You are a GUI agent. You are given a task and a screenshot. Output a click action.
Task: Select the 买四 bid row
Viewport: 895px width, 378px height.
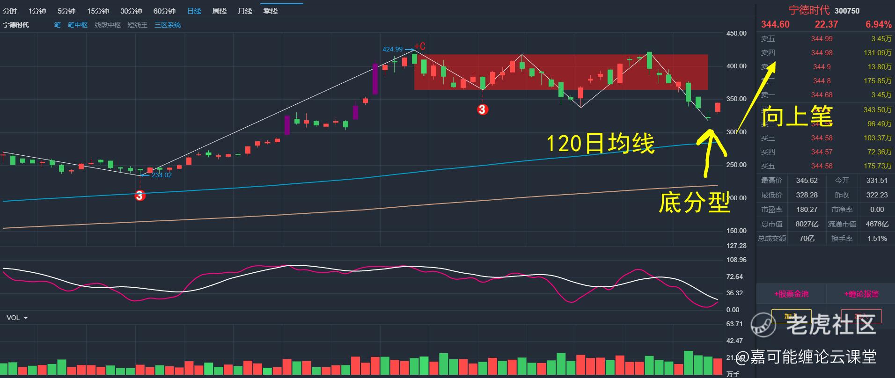point(826,152)
